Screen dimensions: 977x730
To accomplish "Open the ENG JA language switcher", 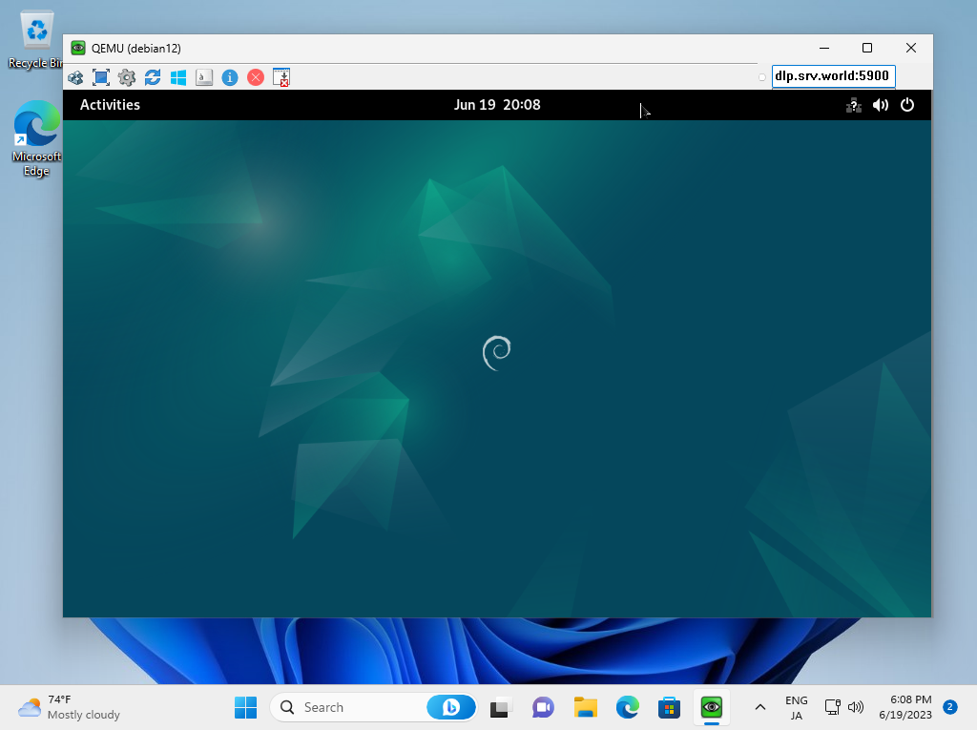I will coord(796,707).
